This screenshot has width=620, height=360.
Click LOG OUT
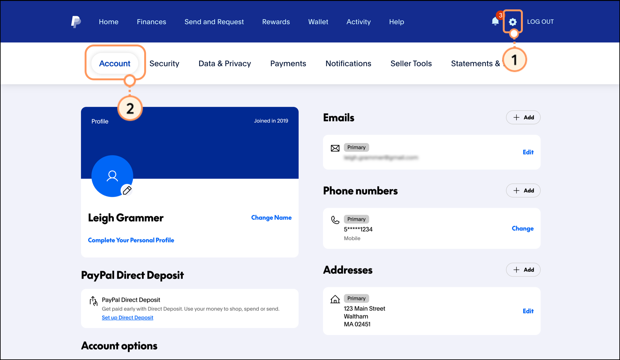click(540, 22)
